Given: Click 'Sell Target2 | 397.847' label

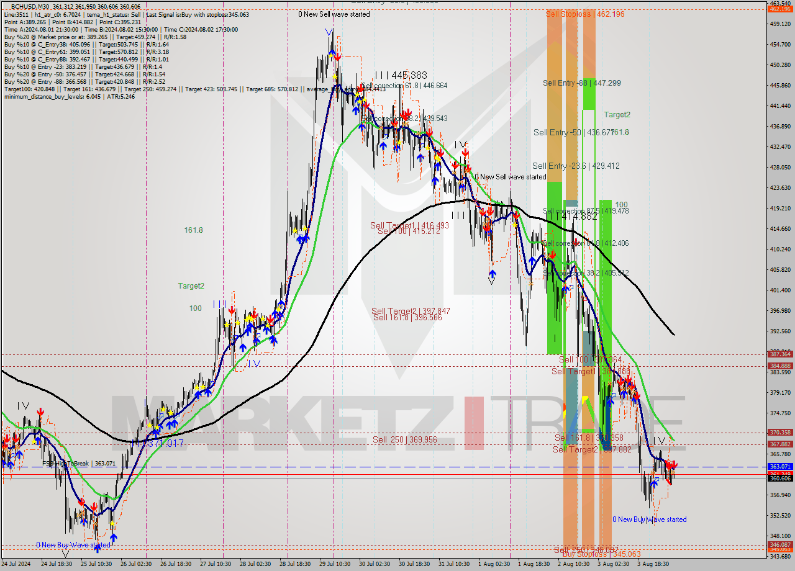Looking at the screenshot, I should [x=411, y=311].
